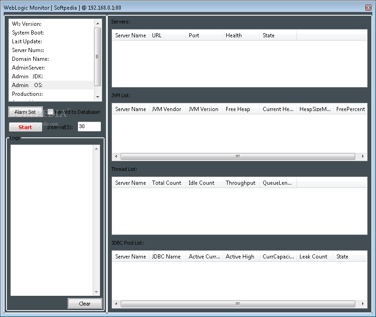Click info list scroll up arrow
The height and width of the screenshot is (317, 376).
point(98,23)
